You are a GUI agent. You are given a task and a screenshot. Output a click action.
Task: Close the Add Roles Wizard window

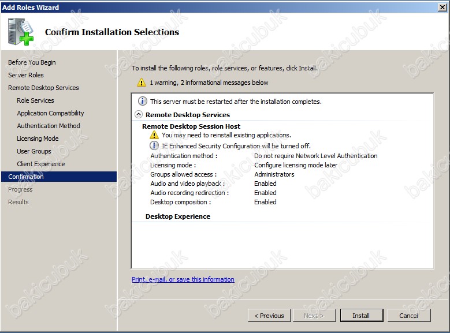pyautogui.click(x=442, y=7)
